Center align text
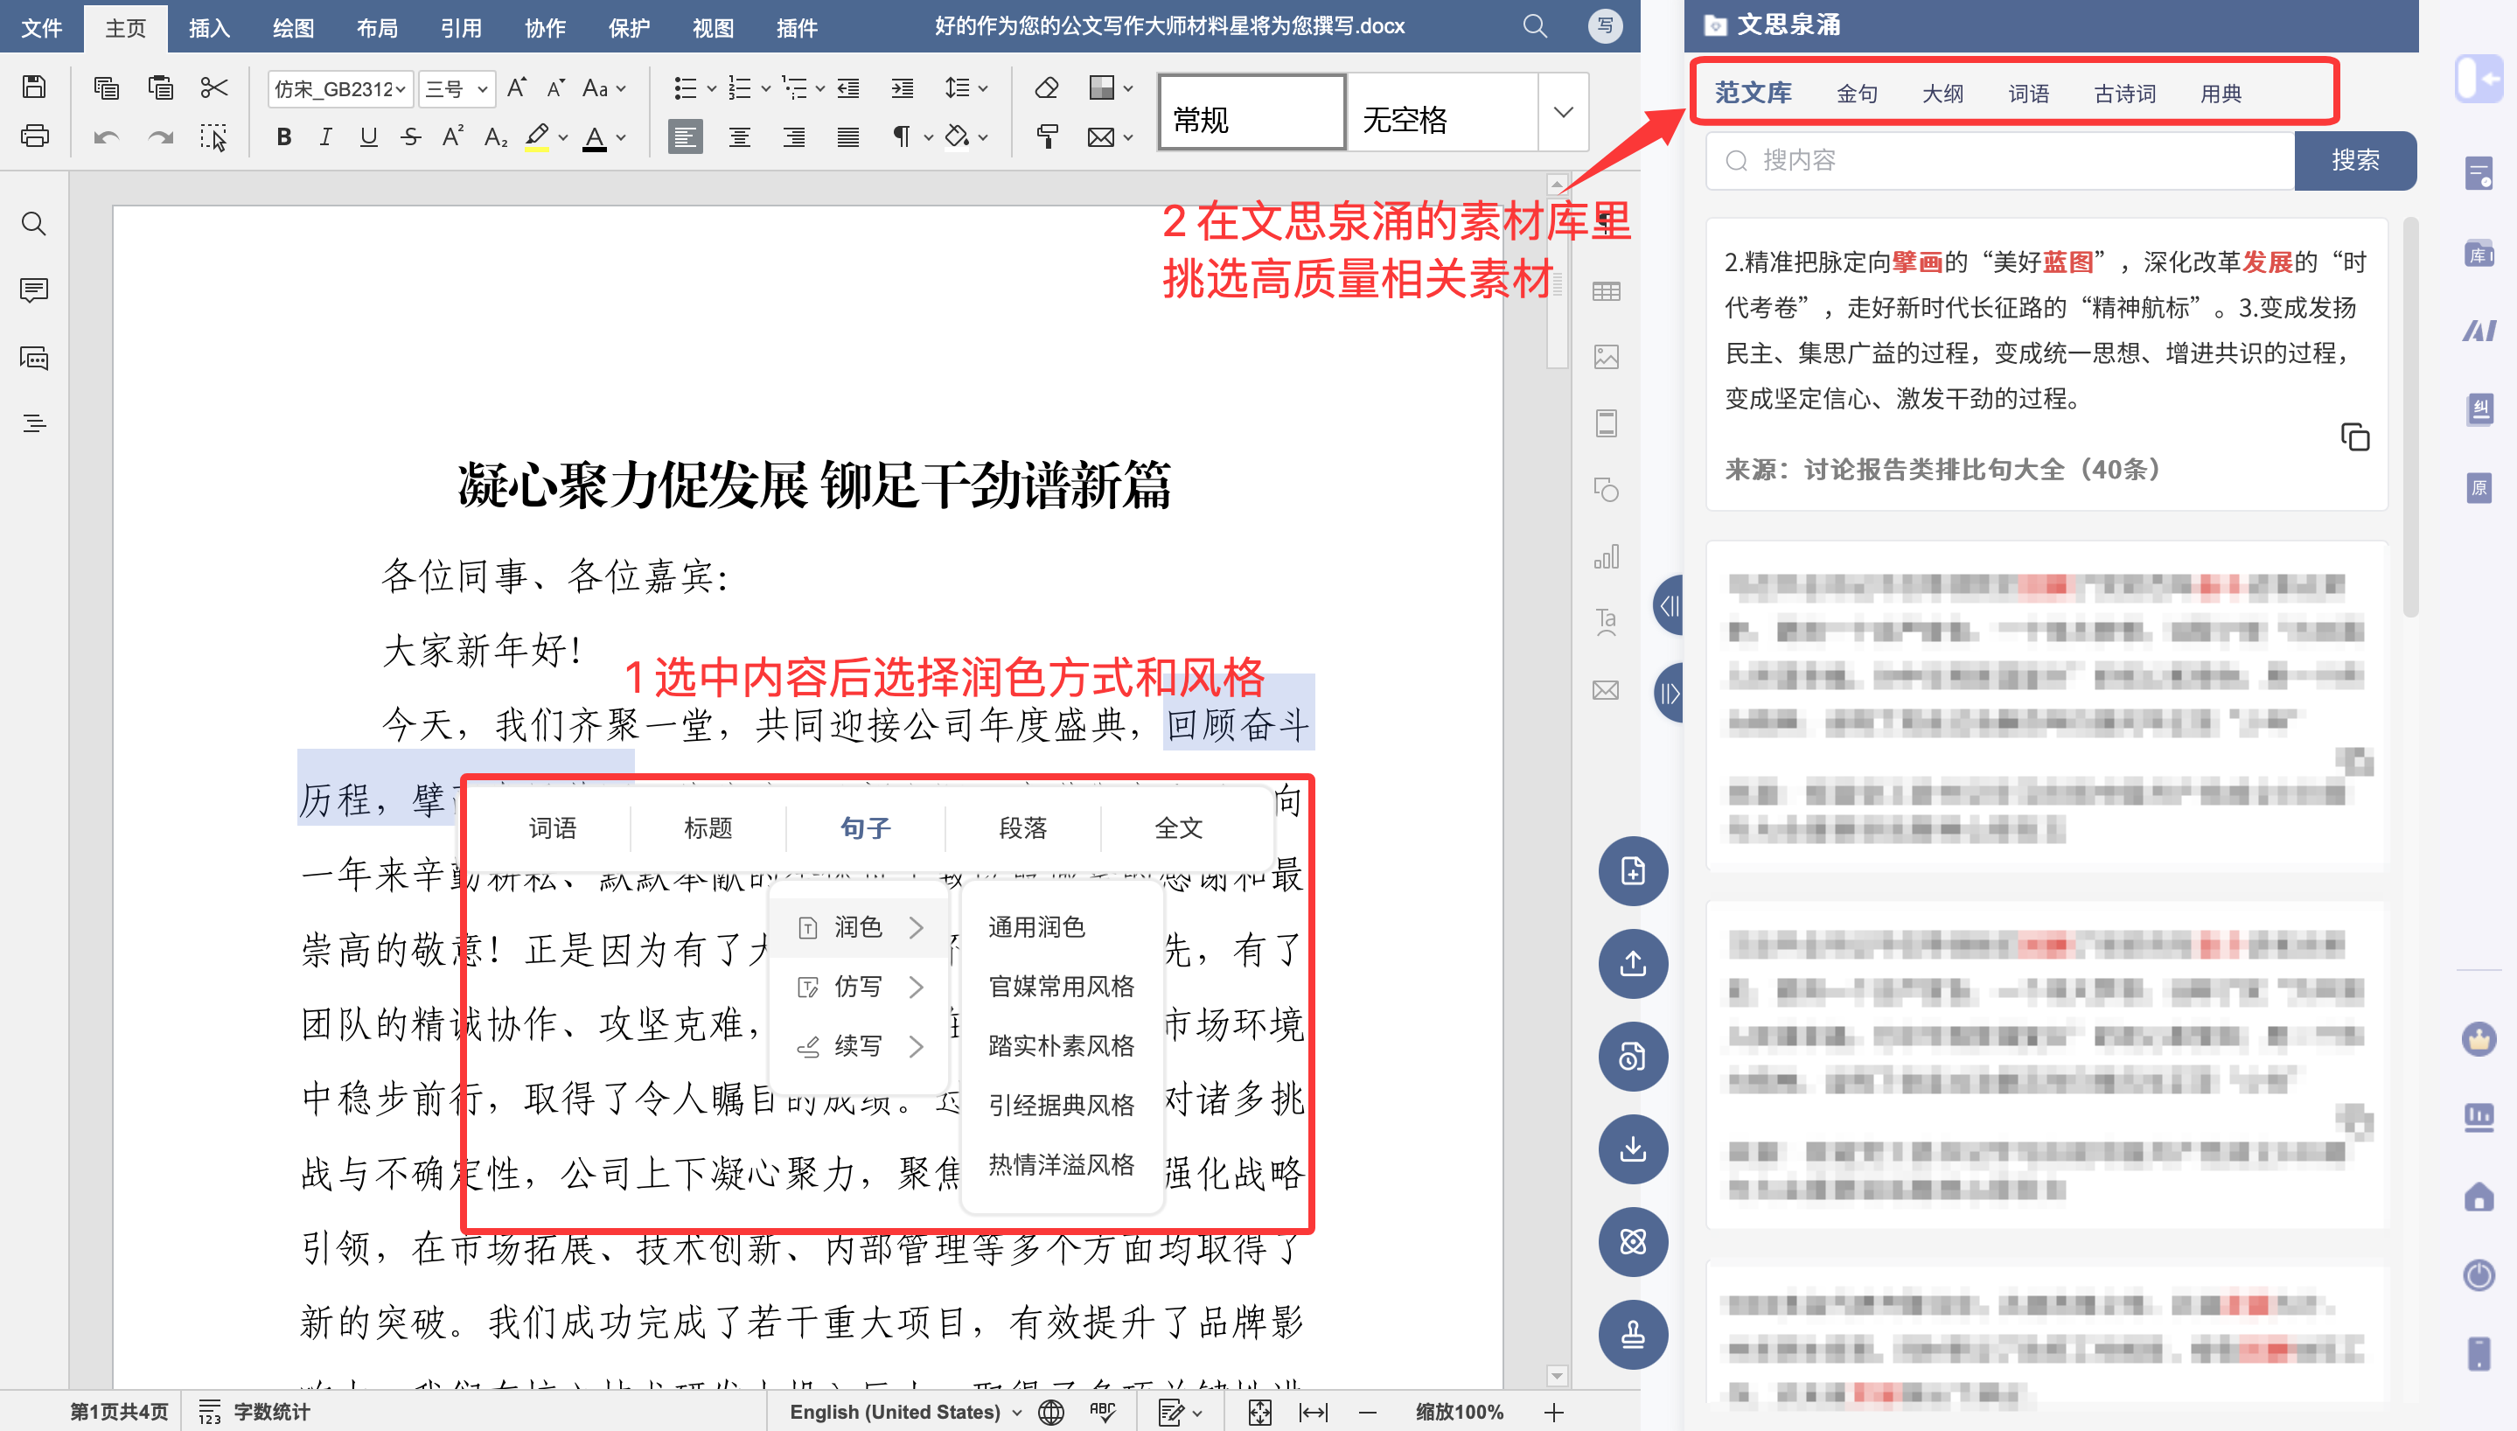2517x1431 pixels. pyautogui.click(x=740, y=136)
